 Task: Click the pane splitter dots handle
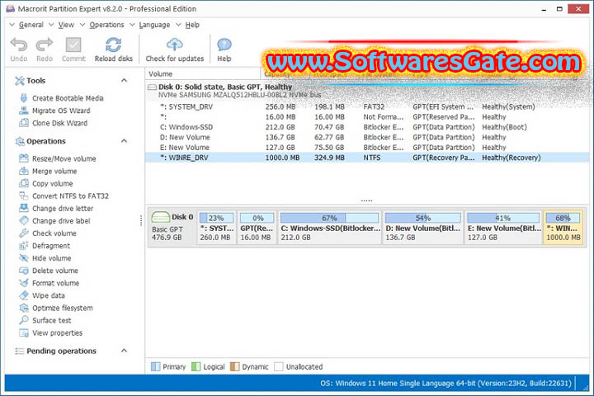[x=366, y=200]
